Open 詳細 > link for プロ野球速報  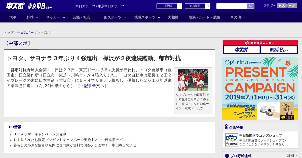[292, 155]
